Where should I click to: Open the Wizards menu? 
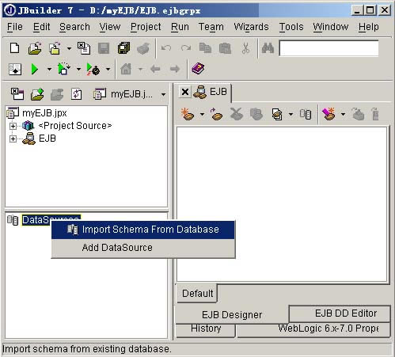tap(251, 27)
